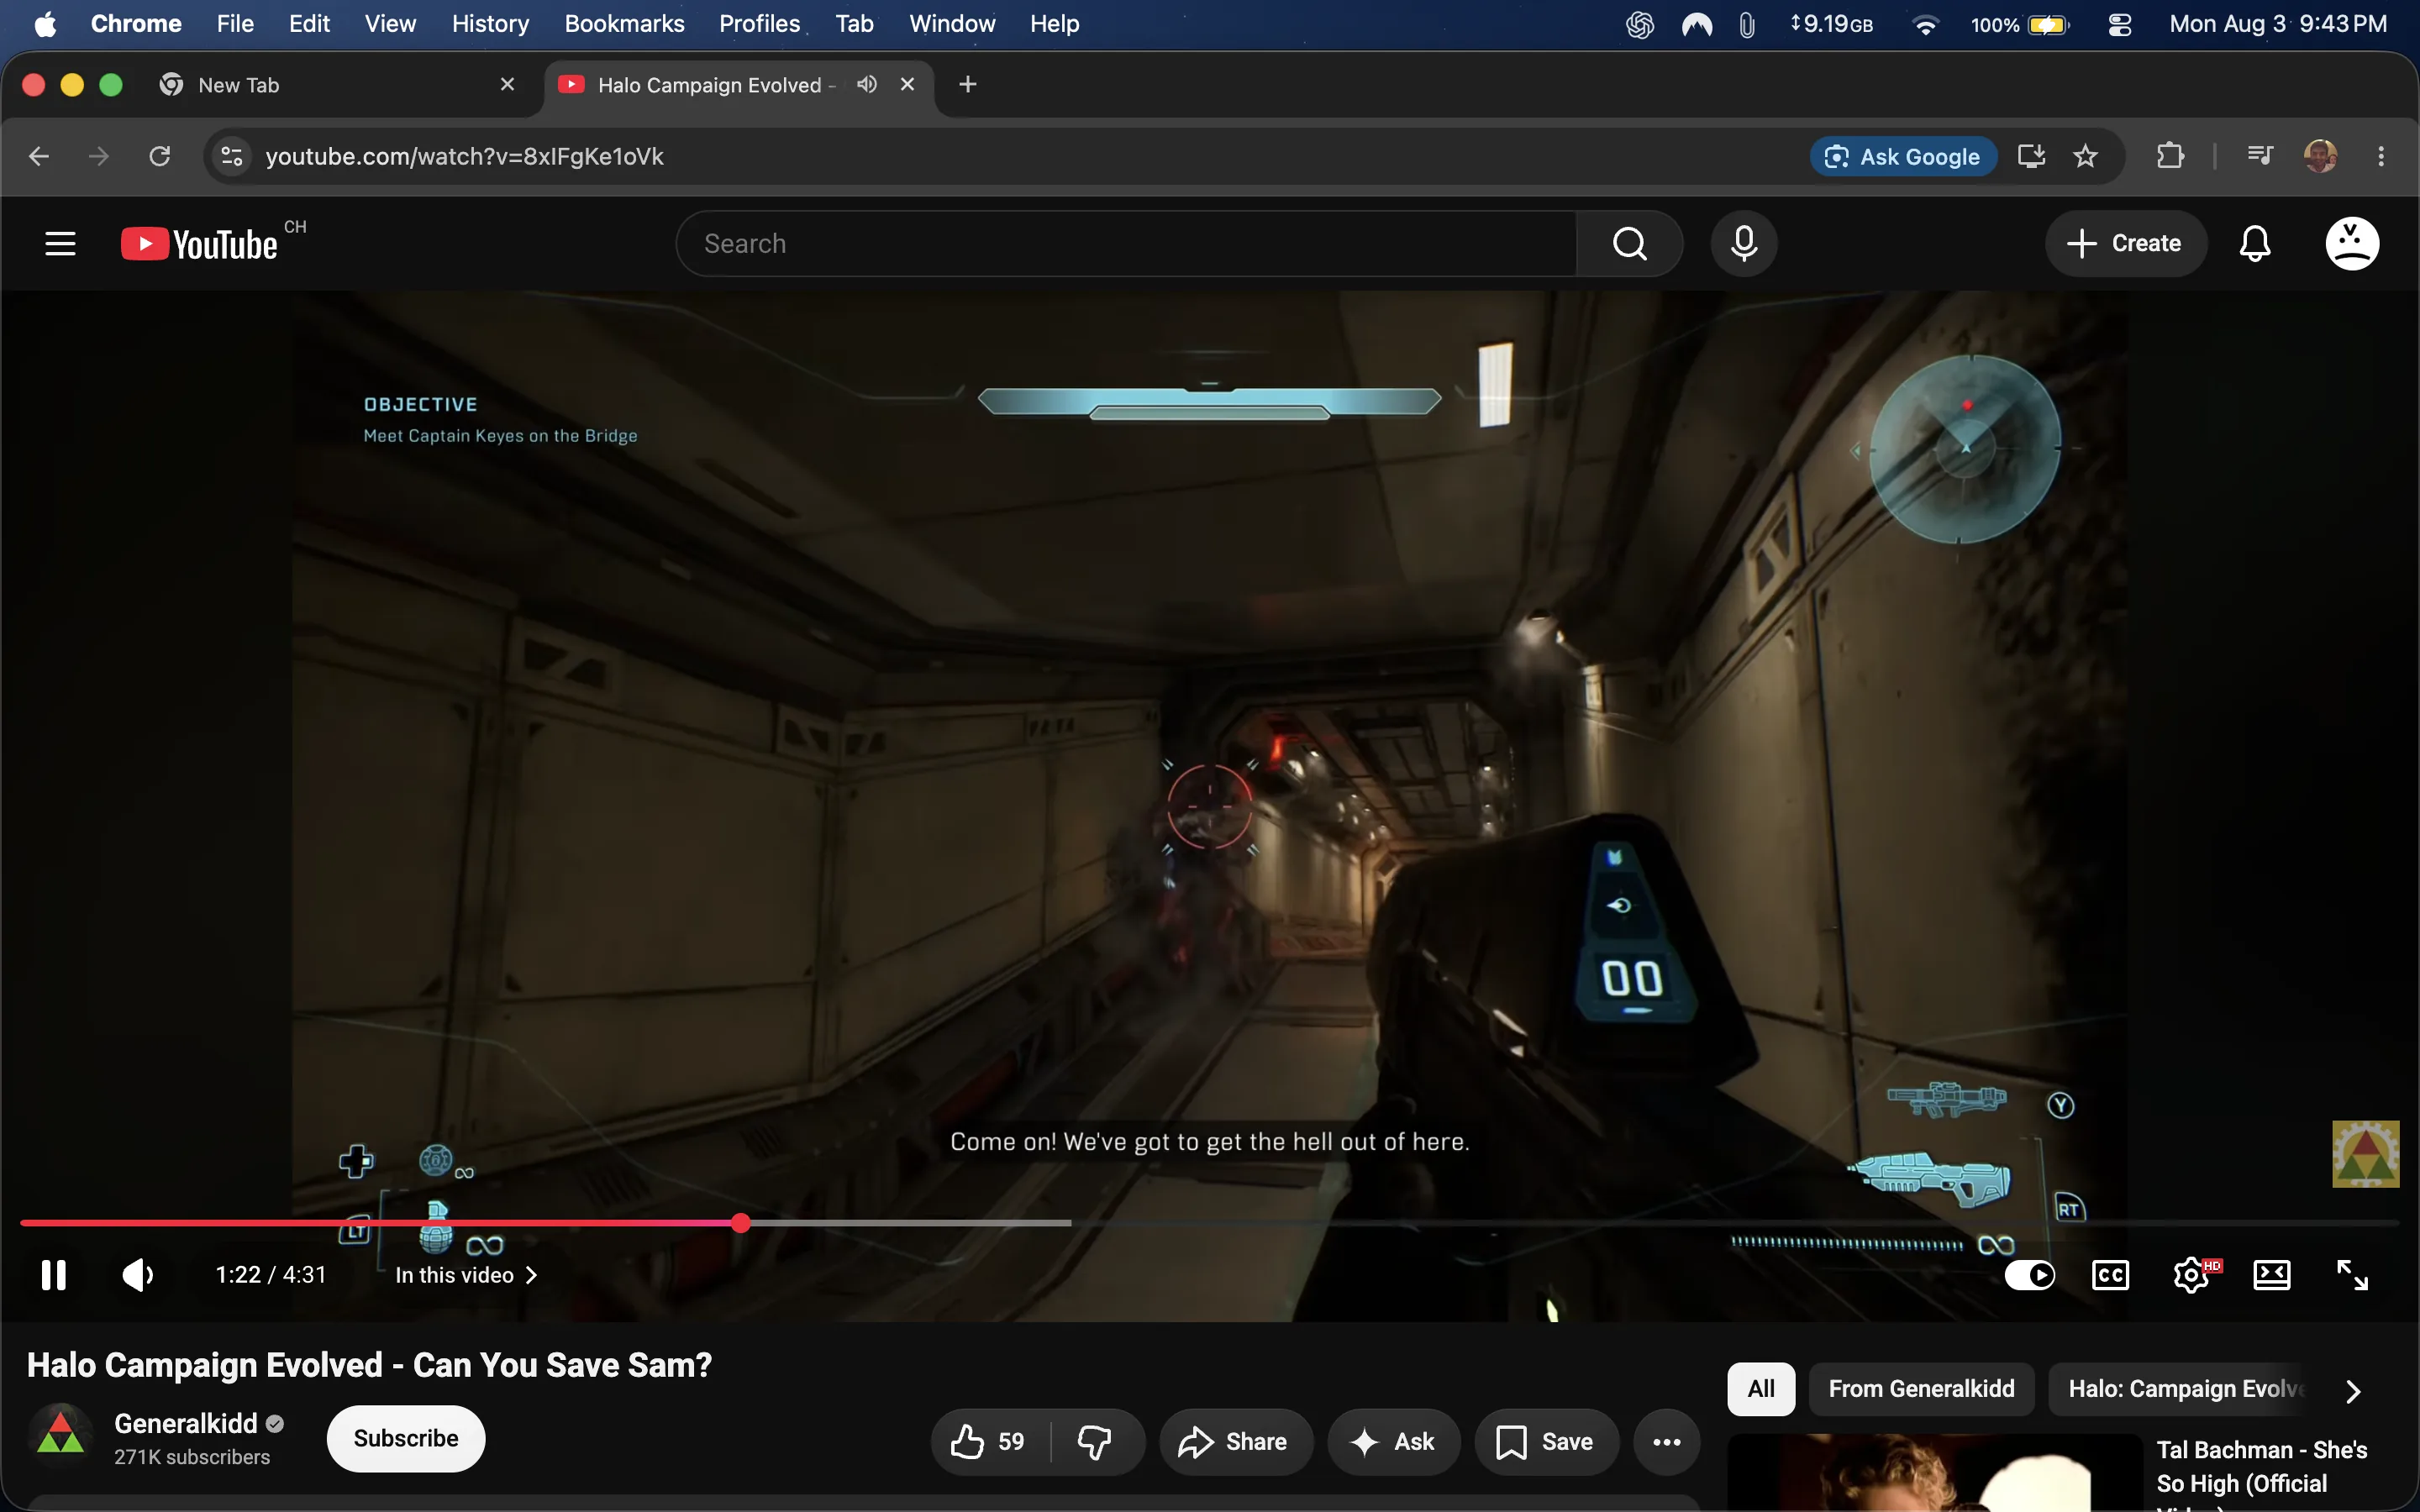This screenshot has height=1512, width=2420.
Task: Toggle closed captions in the player
Action: 2110,1275
